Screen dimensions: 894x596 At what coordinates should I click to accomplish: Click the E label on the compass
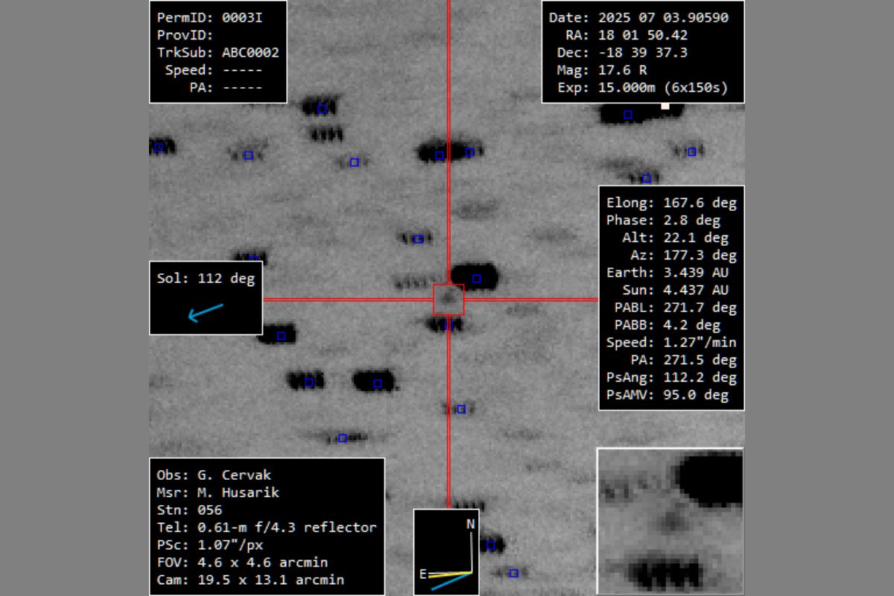pyautogui.click(x=422, y=574)
